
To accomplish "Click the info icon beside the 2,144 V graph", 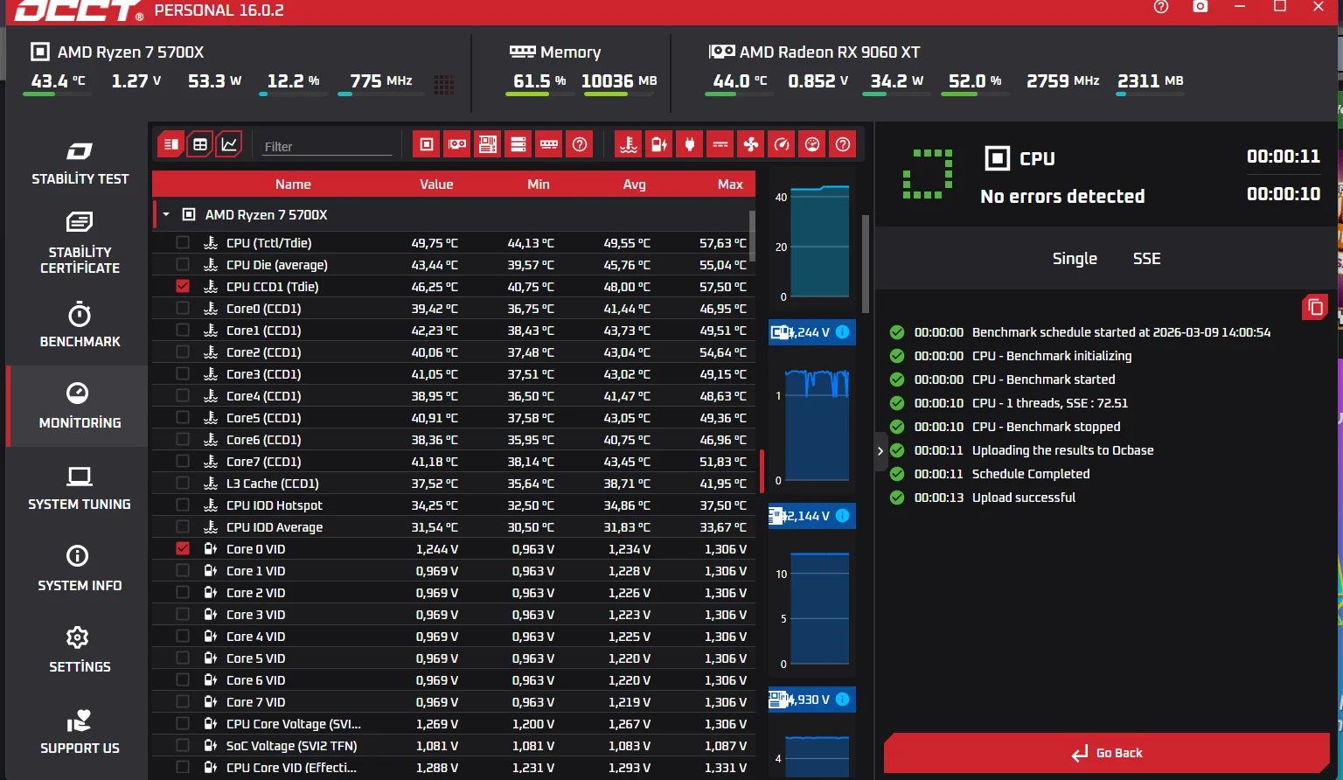I will coord(843,516).
